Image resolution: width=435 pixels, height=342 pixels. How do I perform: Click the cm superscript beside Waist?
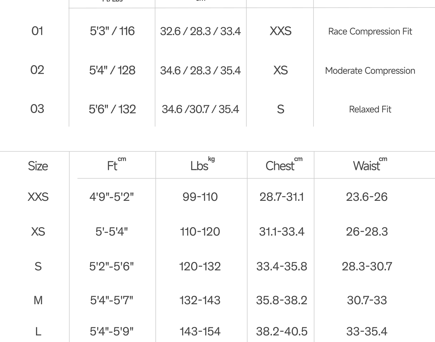(x=383, y=159)
